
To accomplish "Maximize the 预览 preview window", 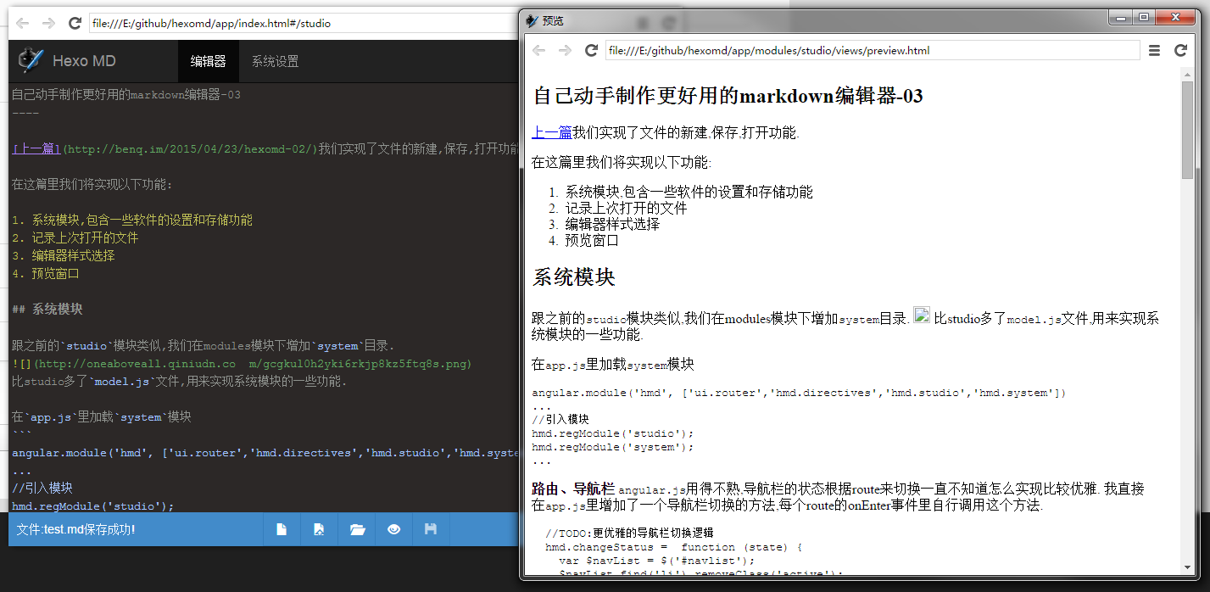I will [1144, 17].
